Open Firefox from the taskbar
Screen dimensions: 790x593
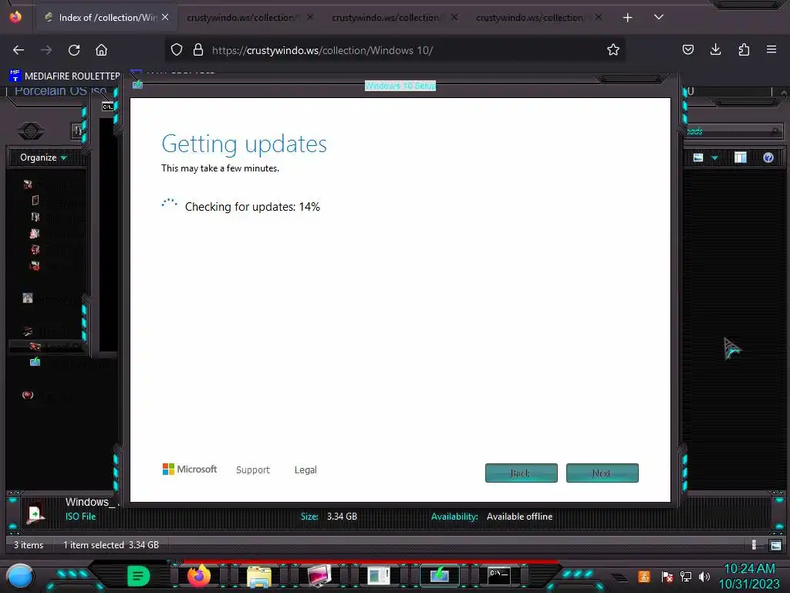tap(198, 575)
